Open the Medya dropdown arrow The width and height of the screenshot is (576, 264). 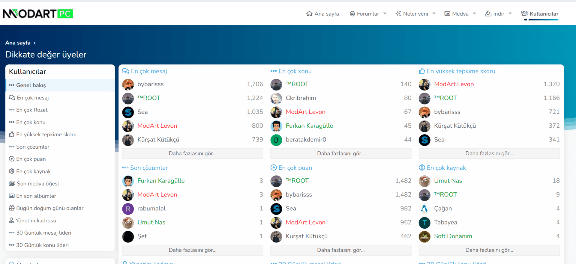pos(474,14)
